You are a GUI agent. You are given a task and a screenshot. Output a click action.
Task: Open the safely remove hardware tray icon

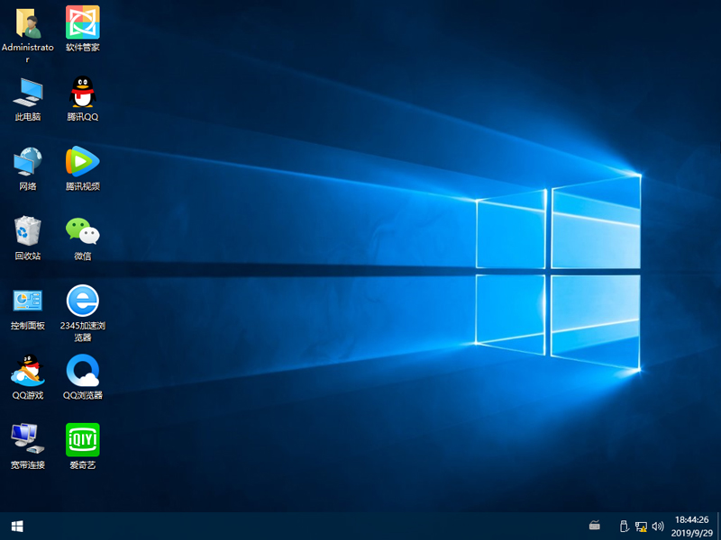tap(624, 526)
